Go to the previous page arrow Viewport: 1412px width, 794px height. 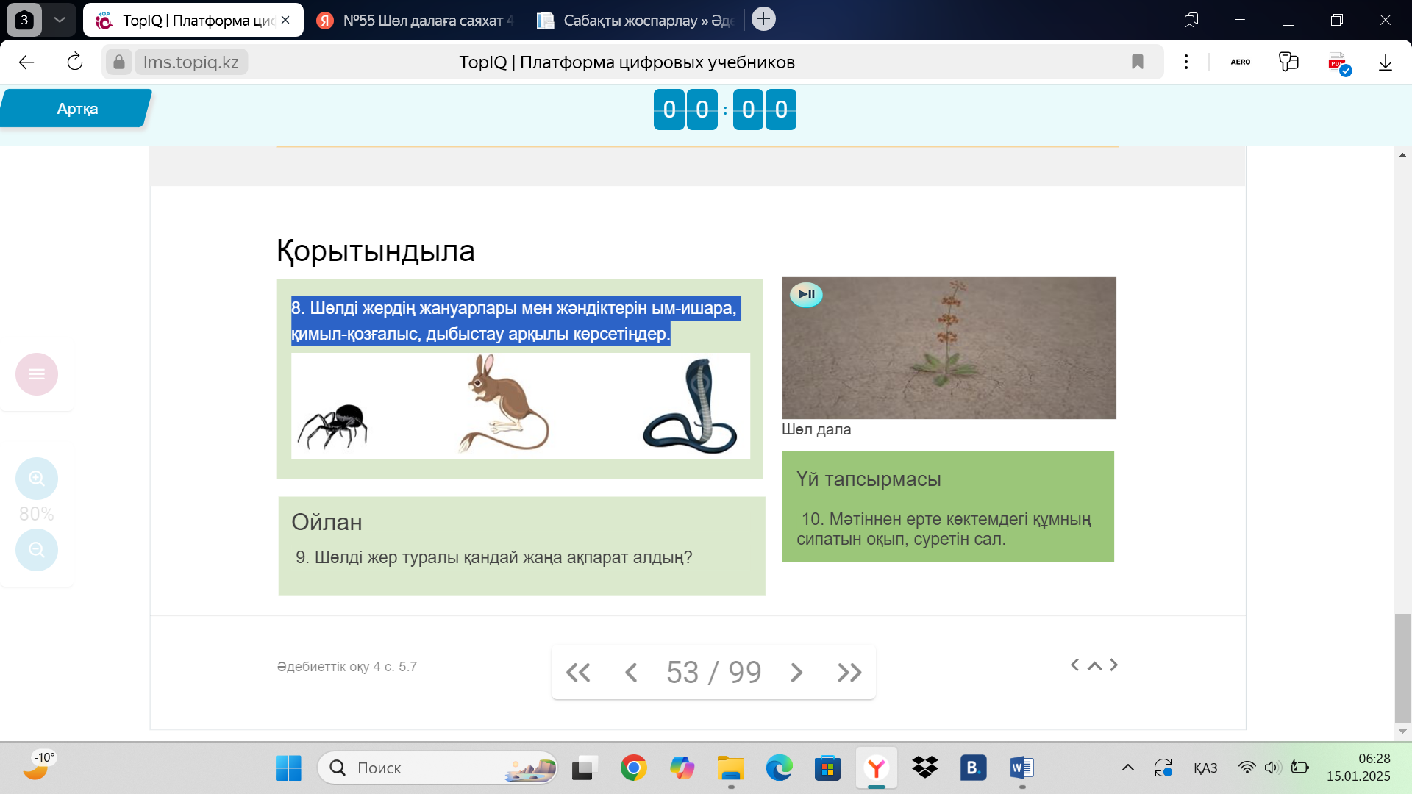click(631, 672)
